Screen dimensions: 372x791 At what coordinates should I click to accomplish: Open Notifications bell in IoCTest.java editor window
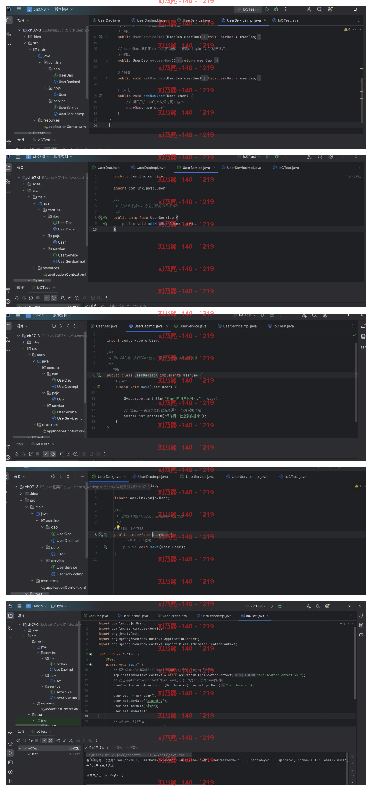coord(361,616)
